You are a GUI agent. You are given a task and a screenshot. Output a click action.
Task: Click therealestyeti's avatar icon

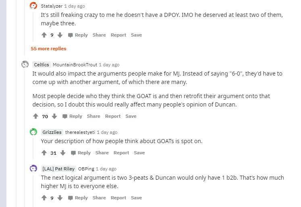click(33, 132)
